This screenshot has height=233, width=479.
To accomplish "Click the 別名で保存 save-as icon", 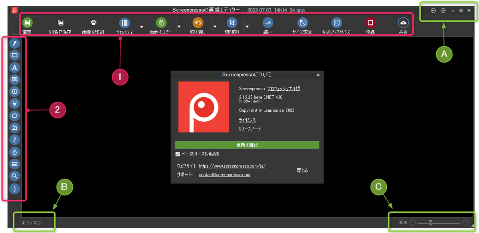I will coord(60,23).
